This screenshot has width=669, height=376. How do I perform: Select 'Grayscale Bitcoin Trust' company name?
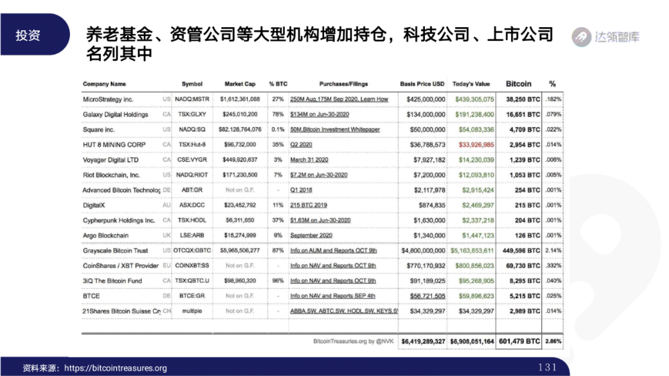pyautogui.click(x=116, y=250)
